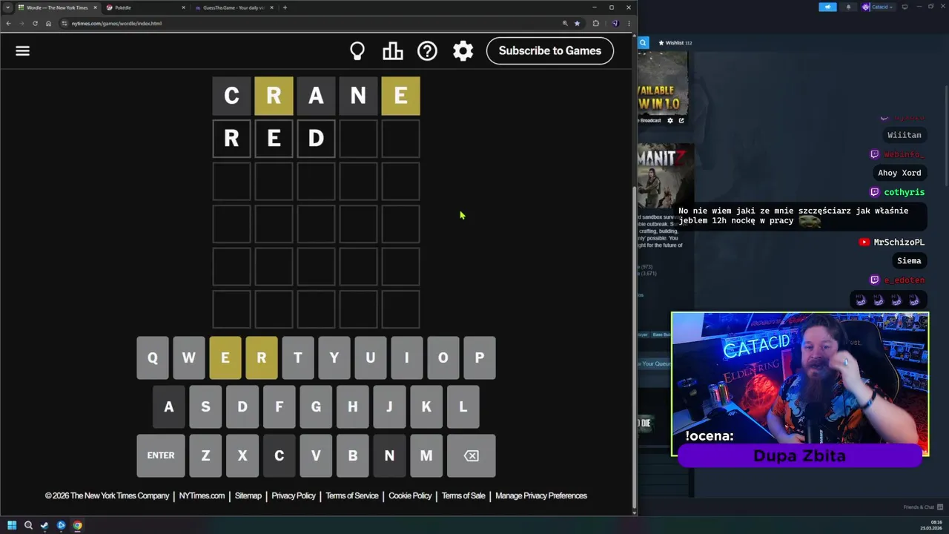This screenshot has width=949, height=534.
Task: Expand the Chrome tab search dropdown
Action: click(7, 7)
